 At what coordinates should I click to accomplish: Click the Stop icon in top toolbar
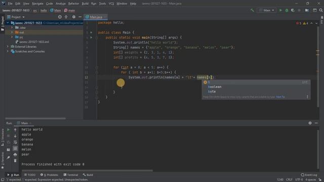[299, 10]
